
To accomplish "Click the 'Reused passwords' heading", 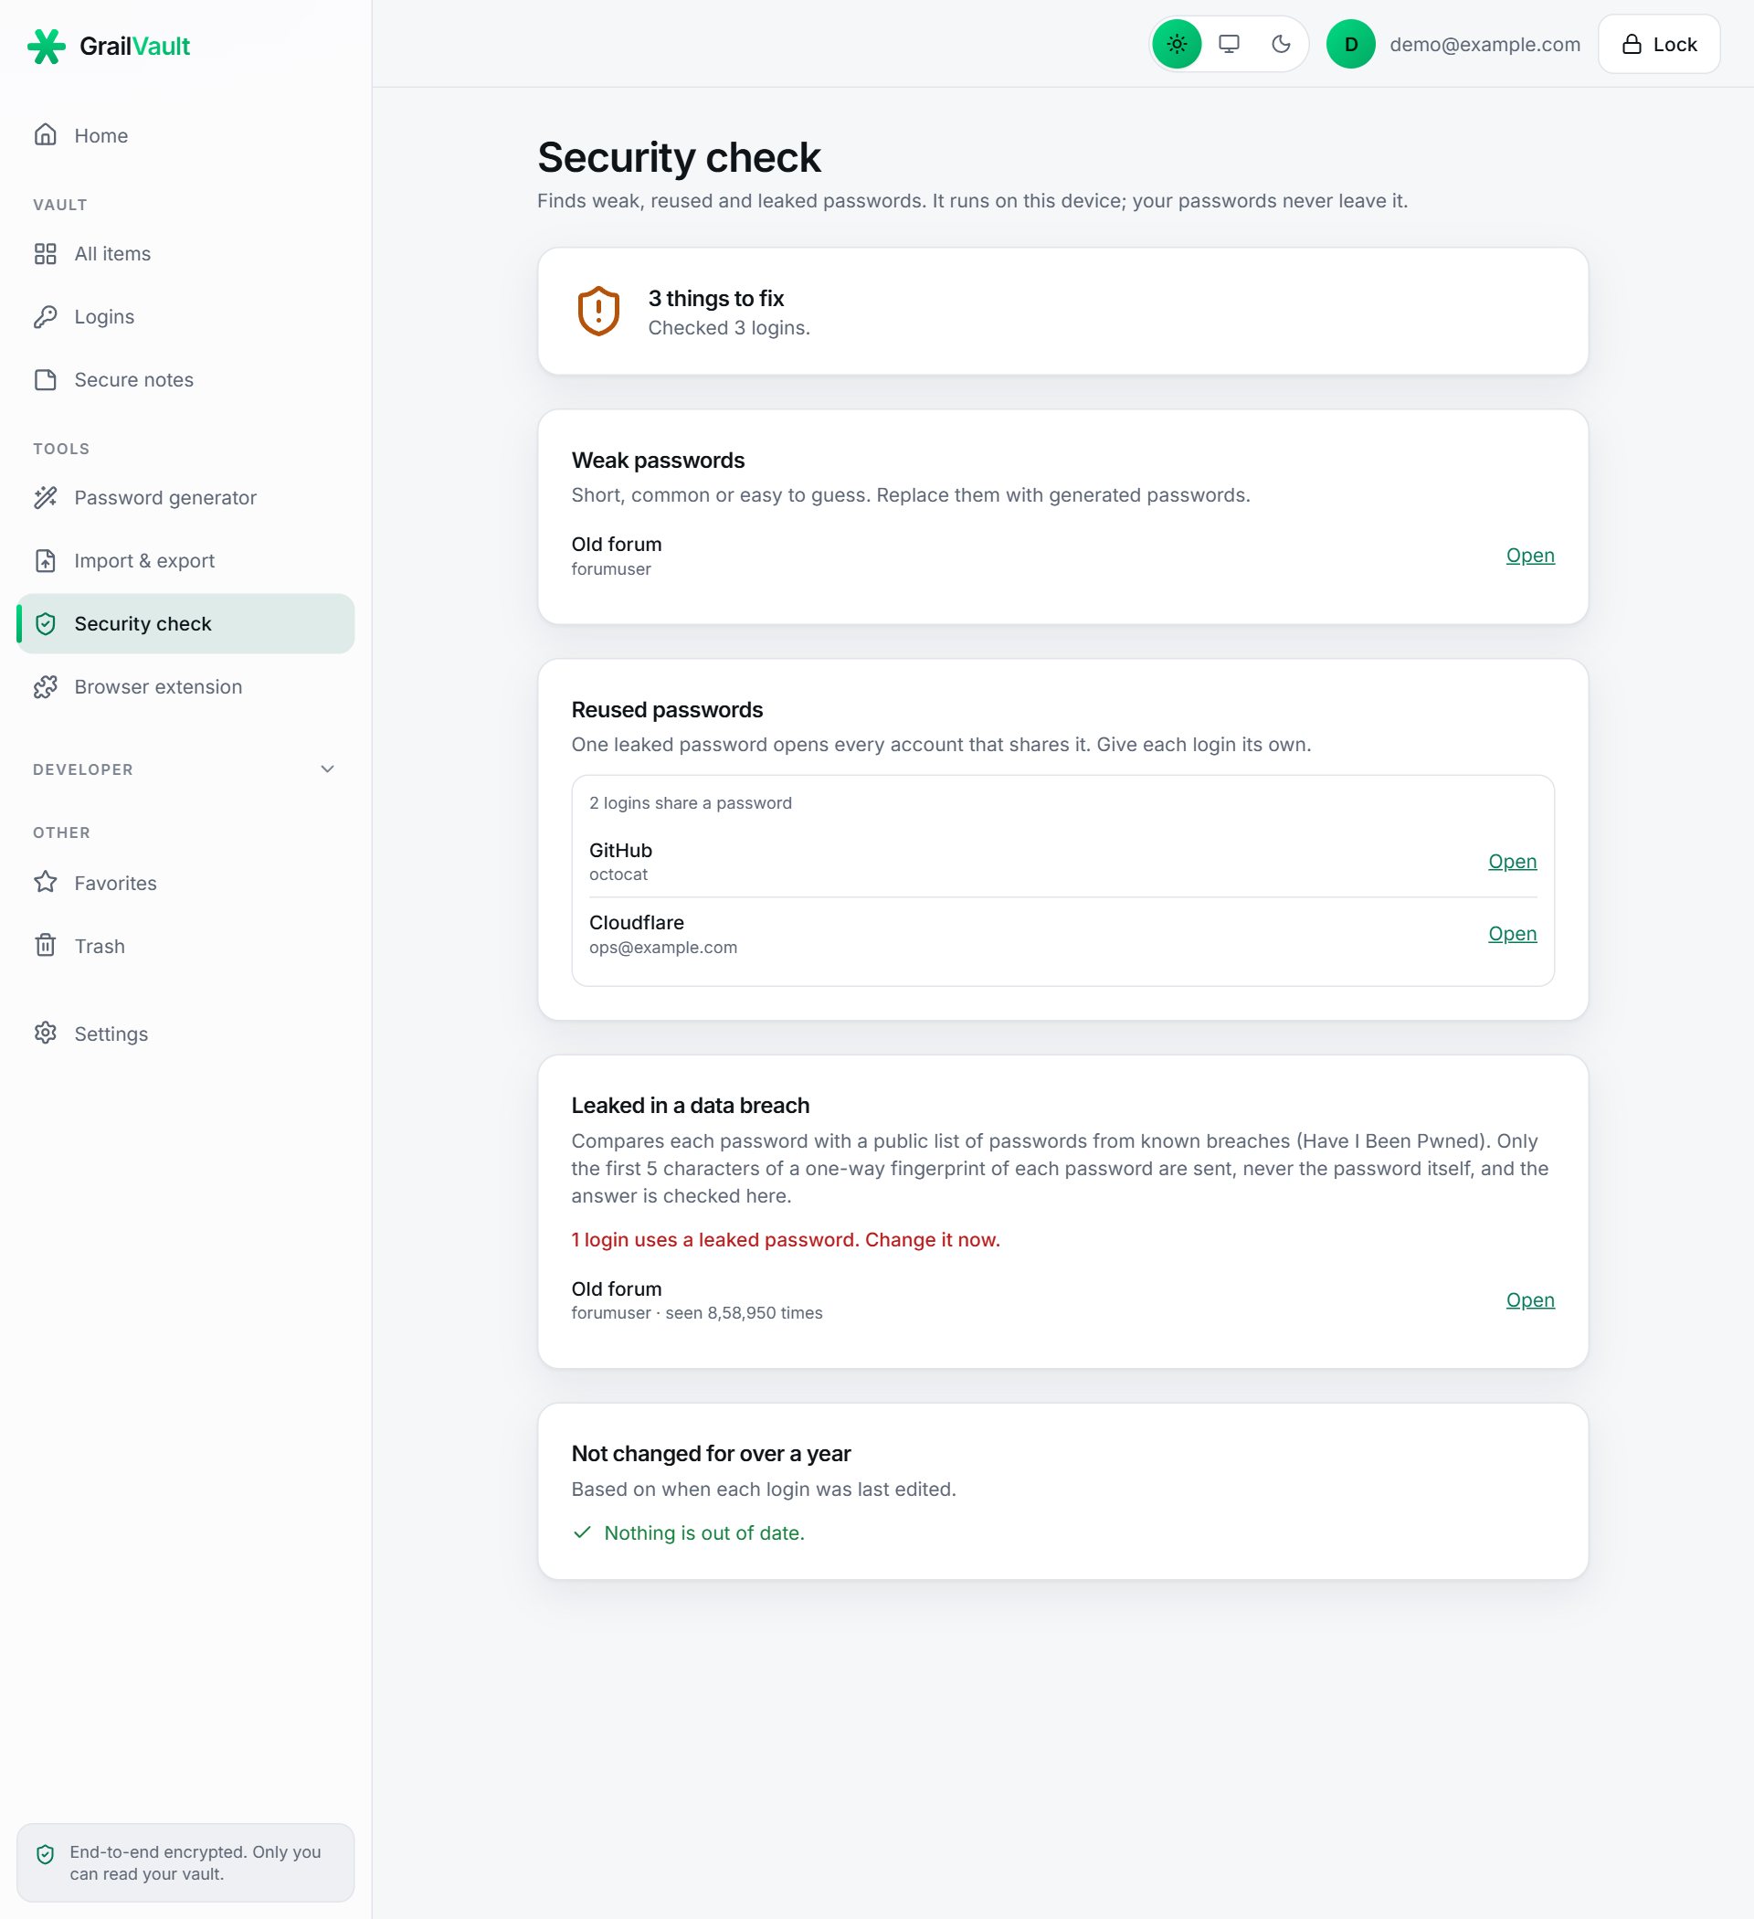I will pyautogui.click(x=666, y=709).
